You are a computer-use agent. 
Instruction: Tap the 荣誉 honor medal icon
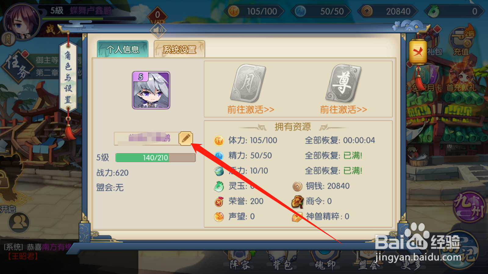(x=219, y=202)
